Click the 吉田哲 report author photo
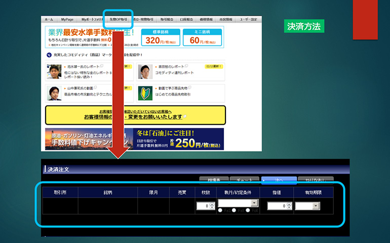 pyautogui.click(x=145, y=72)
